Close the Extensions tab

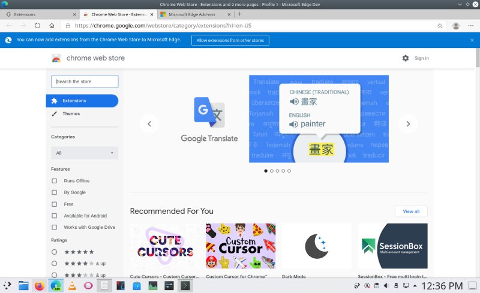(74, 14)
